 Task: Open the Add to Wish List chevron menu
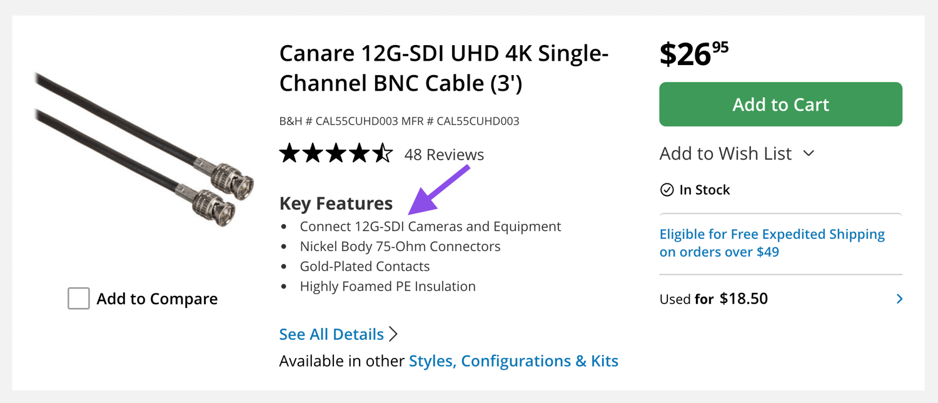[x=809, y=153]
